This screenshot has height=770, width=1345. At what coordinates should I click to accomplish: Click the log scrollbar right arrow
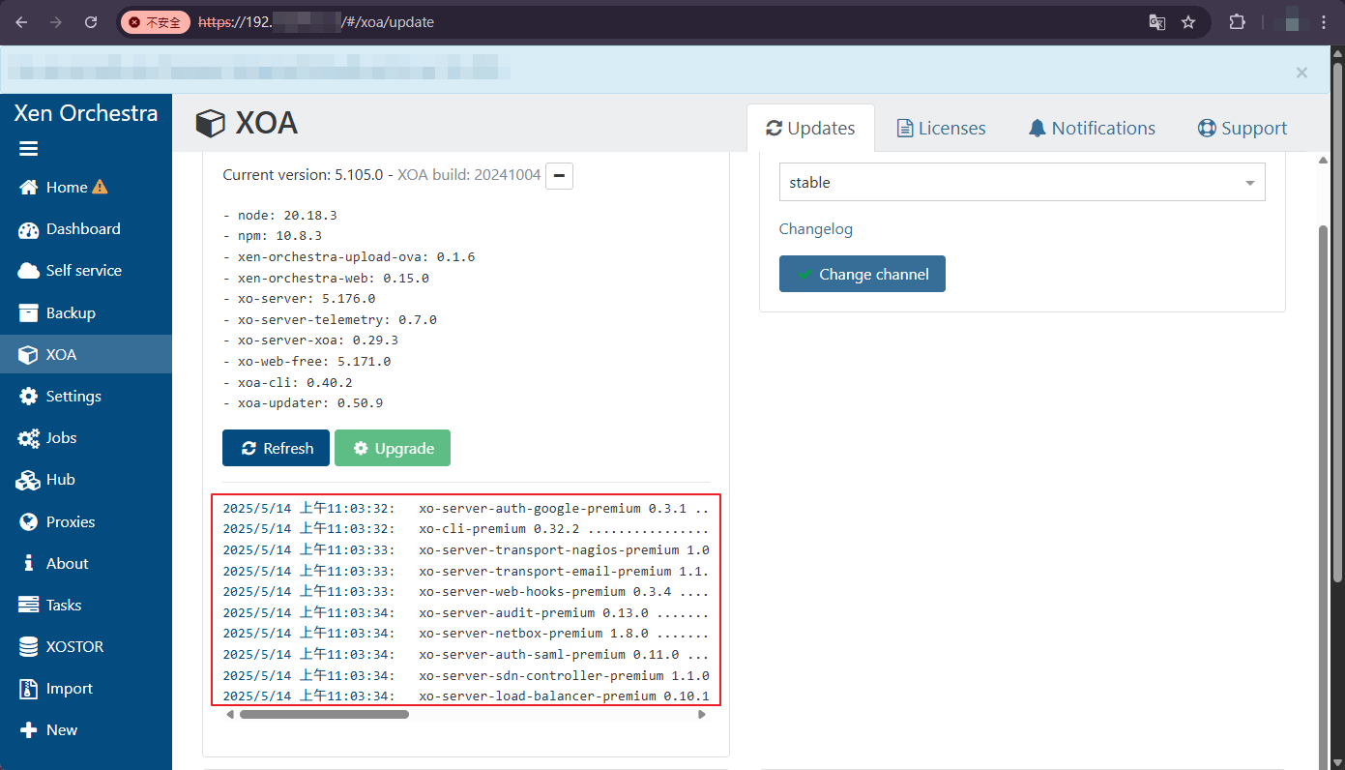[x=702, y=715]
